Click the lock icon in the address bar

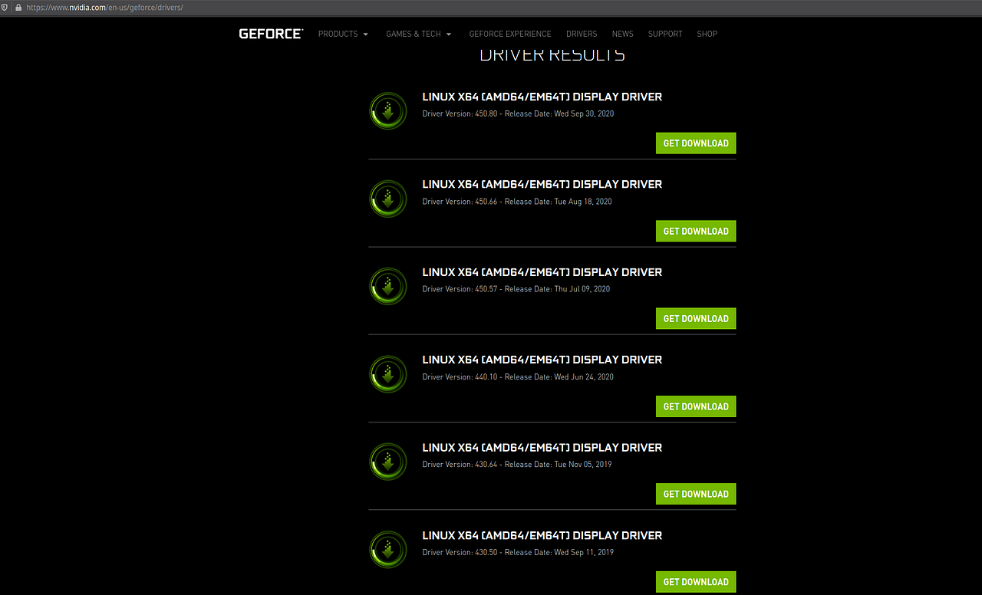click(18, 7)
